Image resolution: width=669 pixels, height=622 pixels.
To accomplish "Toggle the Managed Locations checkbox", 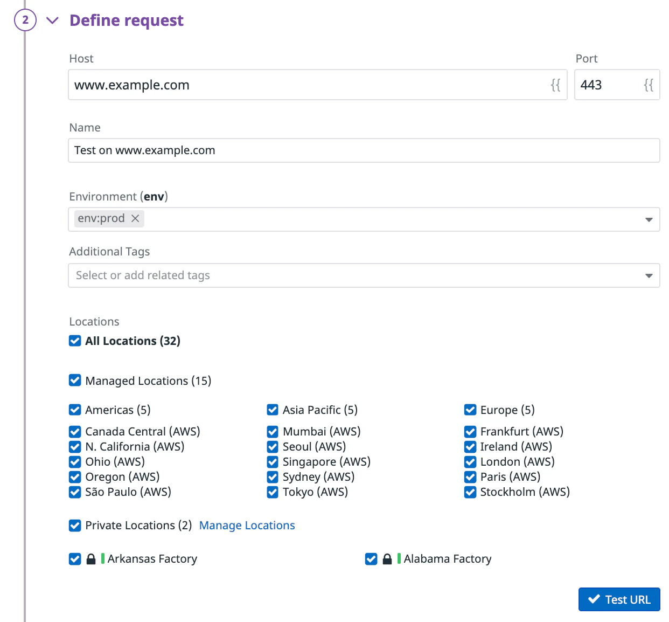I will [x=75, y=381].
